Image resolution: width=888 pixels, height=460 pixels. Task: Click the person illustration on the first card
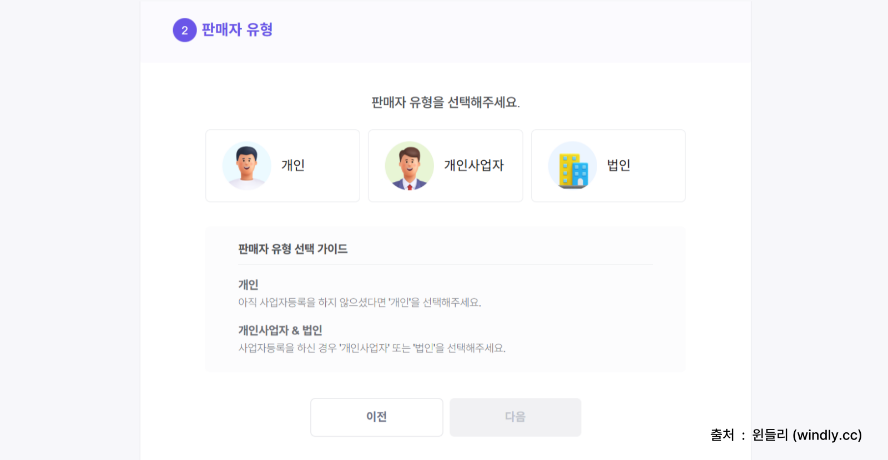tap(247, 166)
